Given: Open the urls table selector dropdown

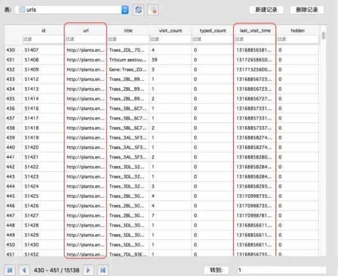Looking at the screenshot, I should (124, 10).
